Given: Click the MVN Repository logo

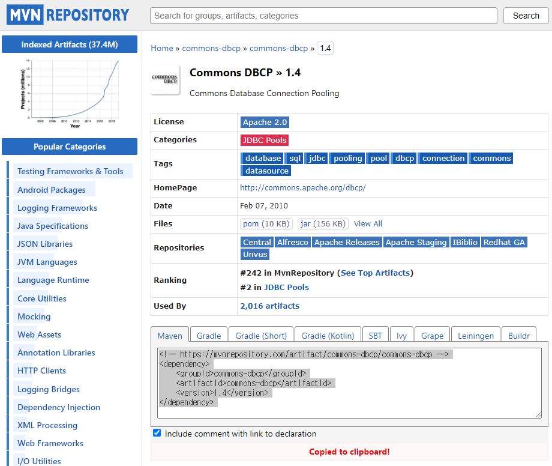Looking at the screenshot, I should pos(68,15).
